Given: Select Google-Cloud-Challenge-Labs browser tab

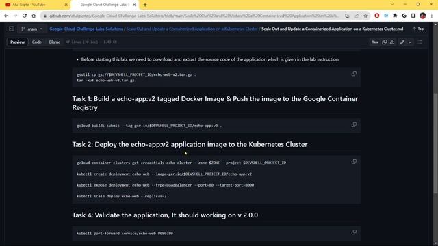Looking at the screenshot, I should [x=105, y=5].
